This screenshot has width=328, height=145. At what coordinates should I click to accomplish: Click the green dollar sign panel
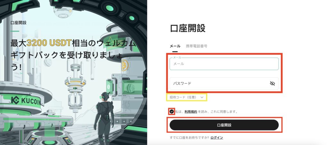[109, 86]
